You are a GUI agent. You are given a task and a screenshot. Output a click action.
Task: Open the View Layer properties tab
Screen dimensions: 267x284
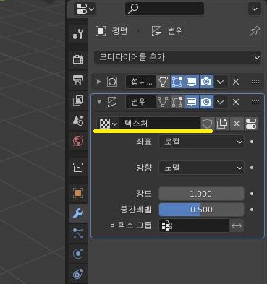coord(78,100)
